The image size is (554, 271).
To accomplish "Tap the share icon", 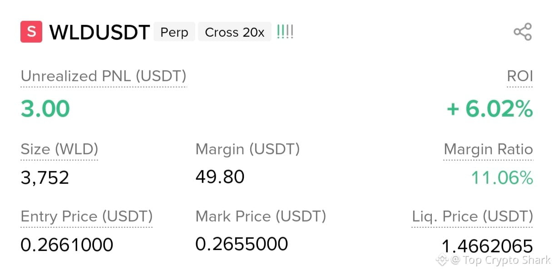I will click(x=523, y=32).
